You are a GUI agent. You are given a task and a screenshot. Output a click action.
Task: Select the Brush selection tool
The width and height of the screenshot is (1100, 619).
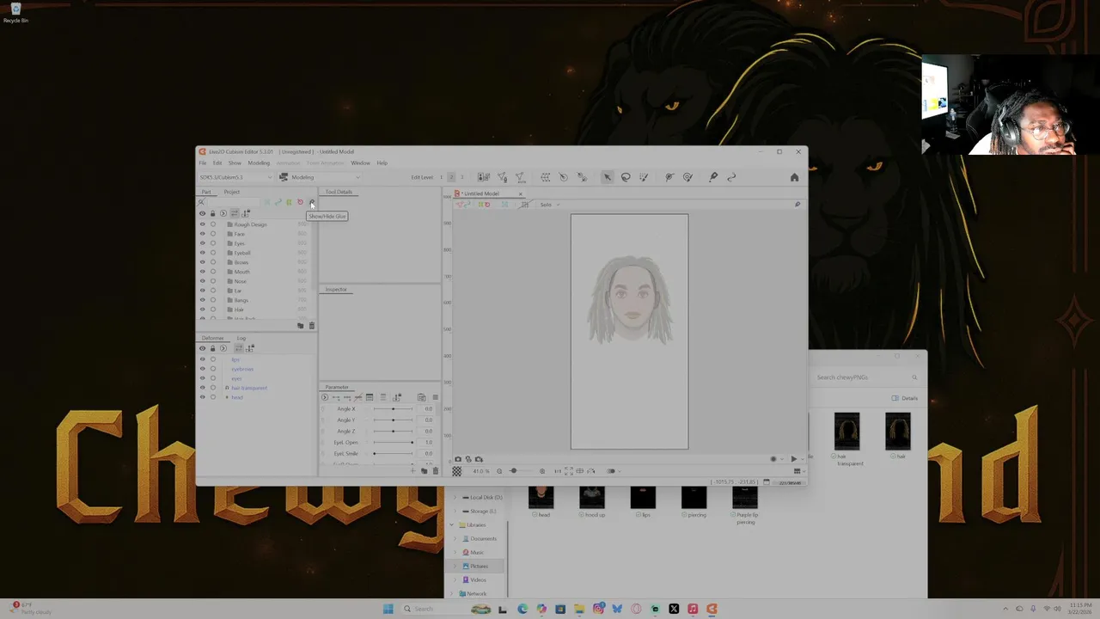click(644, 177)
